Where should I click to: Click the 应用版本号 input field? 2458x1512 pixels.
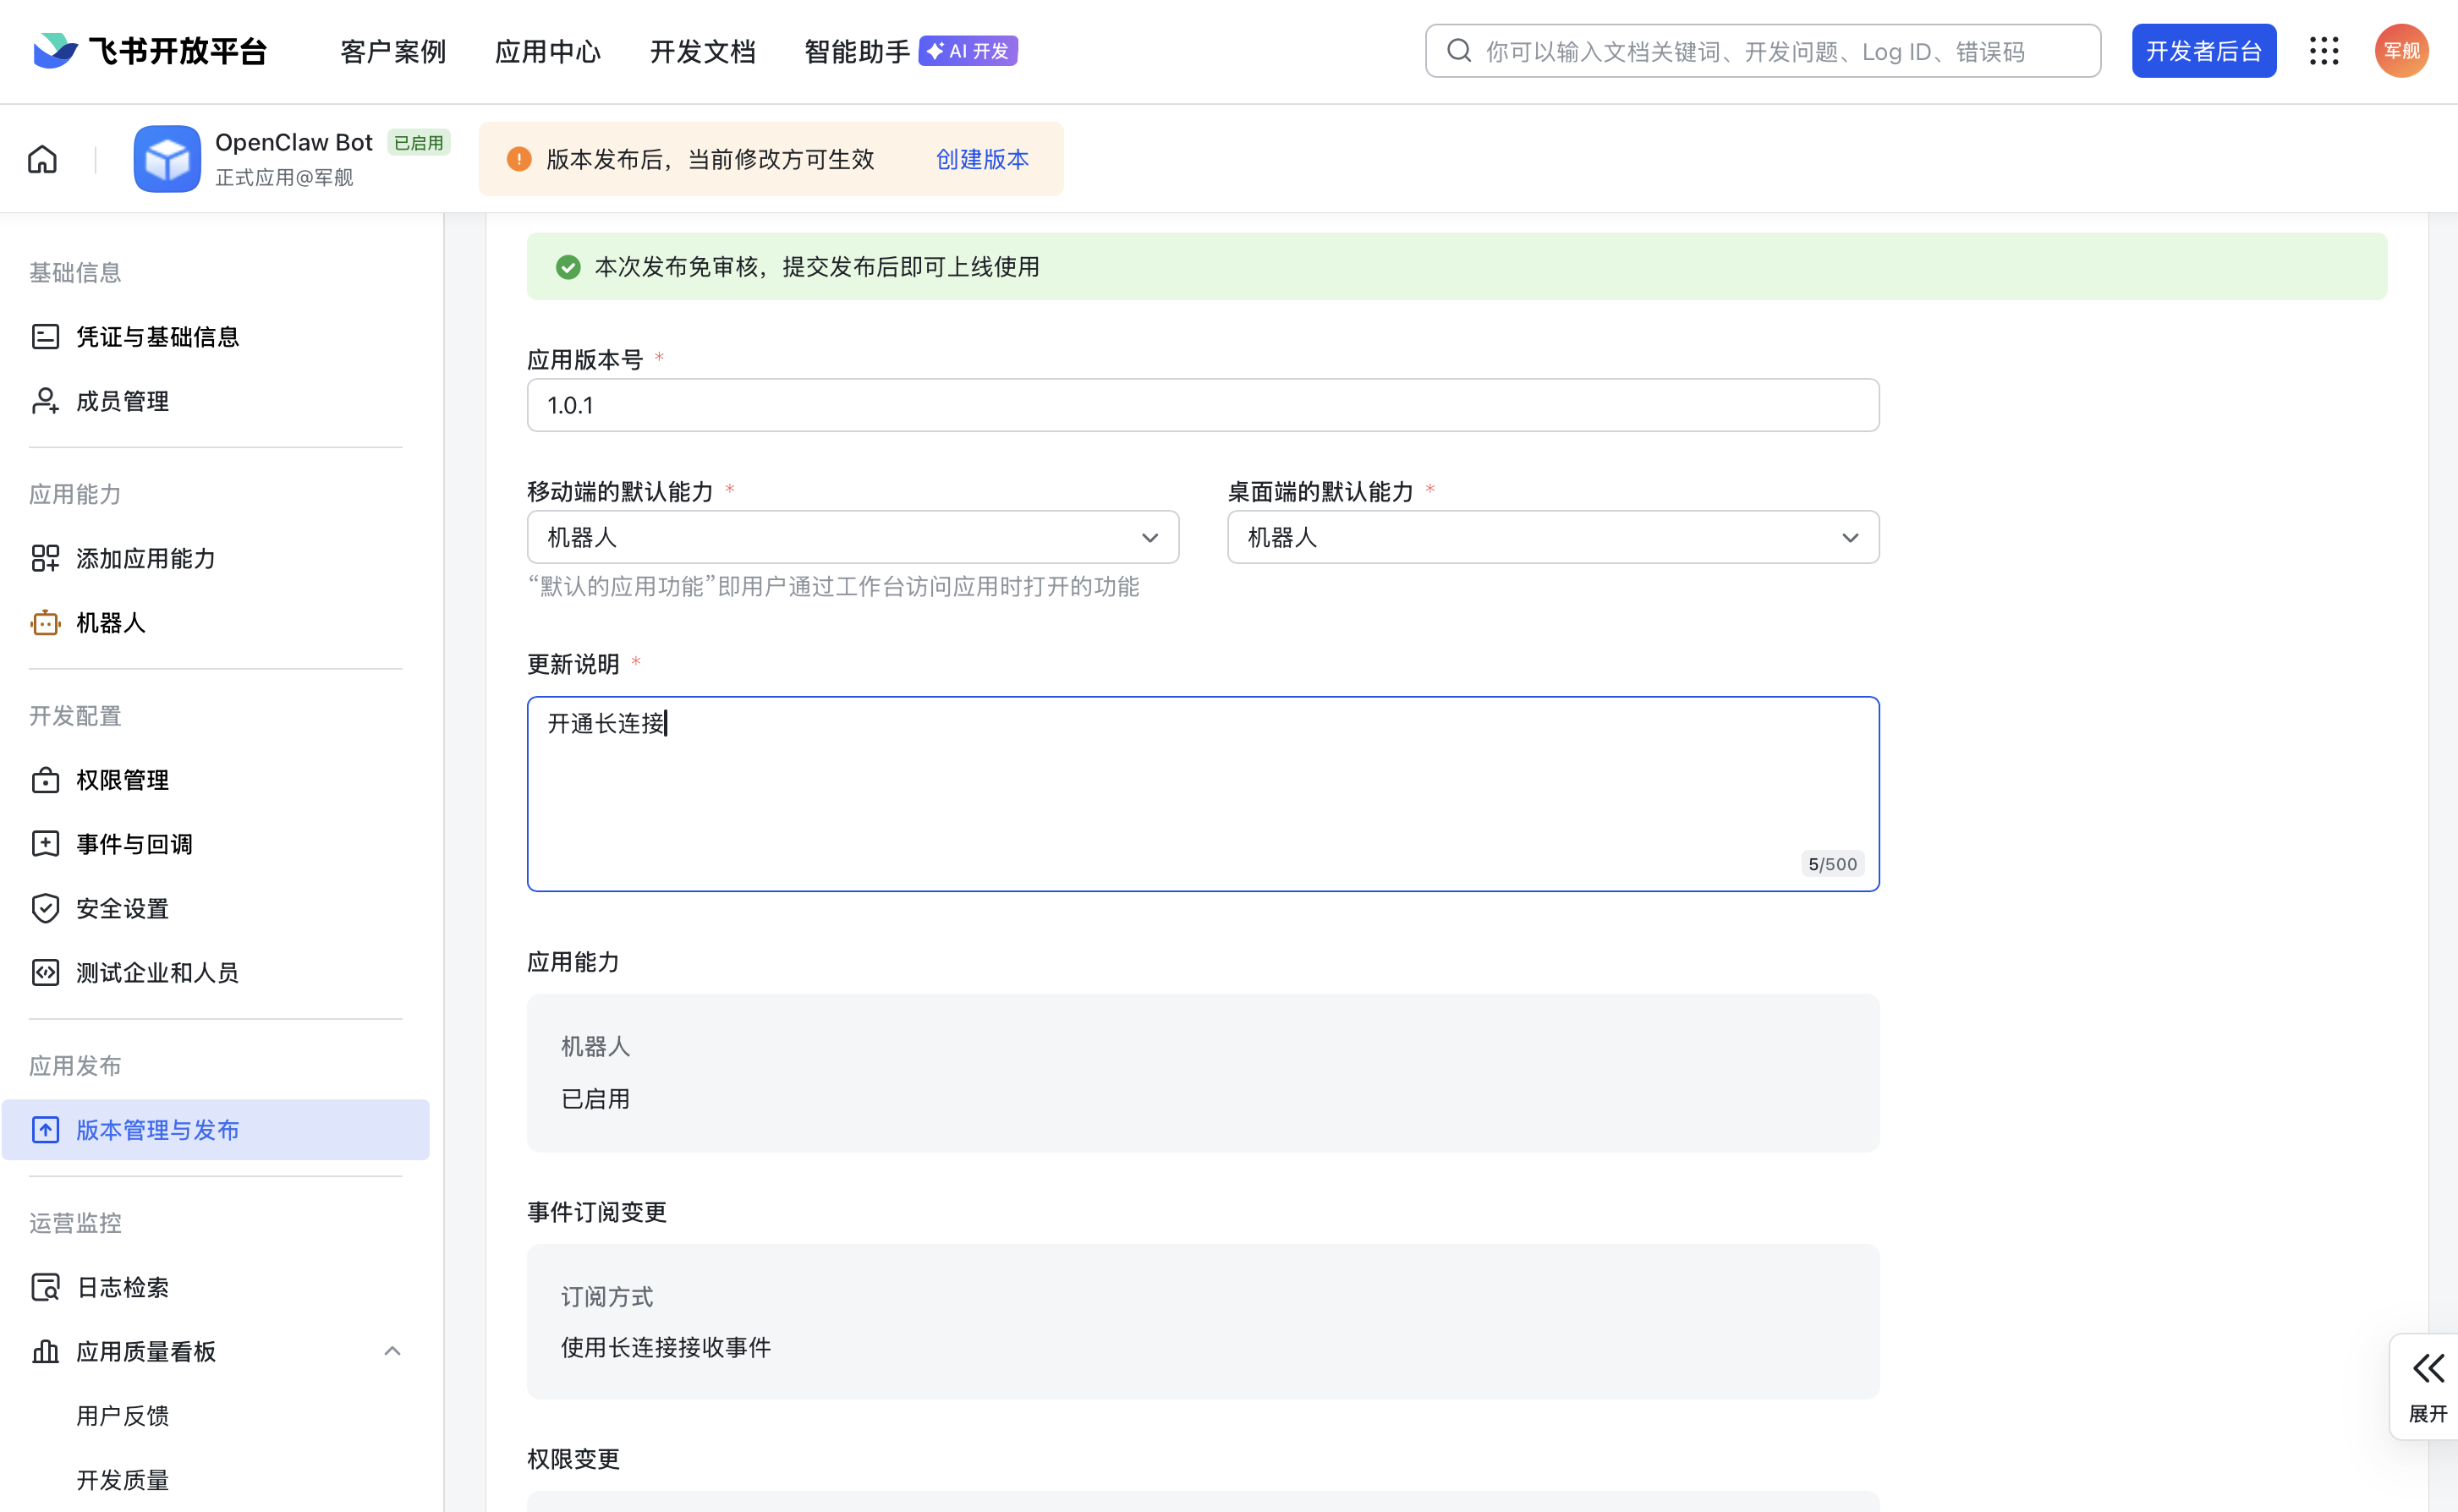pos(1202,405)
